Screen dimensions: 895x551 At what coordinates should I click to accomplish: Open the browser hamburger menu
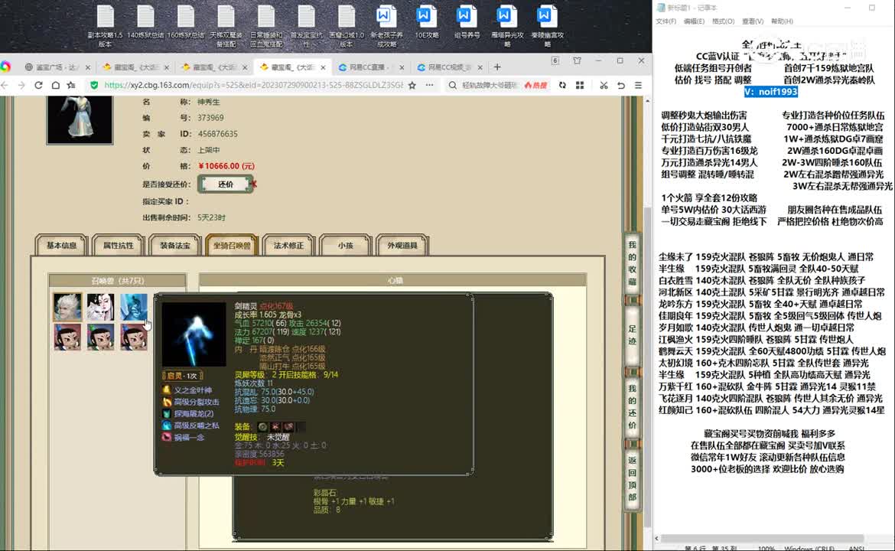tap(638, 85)
